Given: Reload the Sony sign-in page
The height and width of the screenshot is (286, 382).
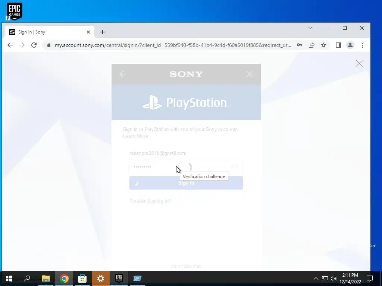Looking at the screenshot, I should 34,45.
